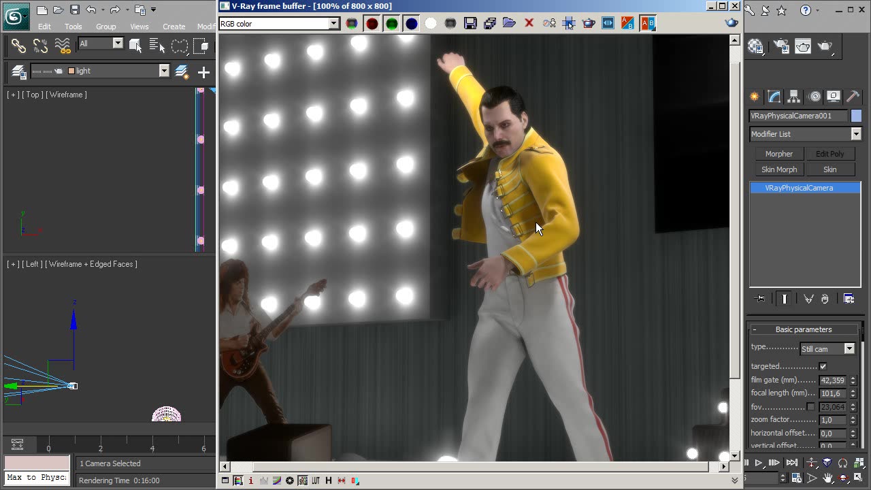Open the Tools menu

[x=73, y=27]
